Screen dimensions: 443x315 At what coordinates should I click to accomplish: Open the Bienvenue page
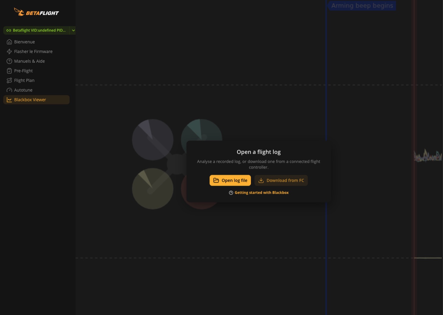37,42
